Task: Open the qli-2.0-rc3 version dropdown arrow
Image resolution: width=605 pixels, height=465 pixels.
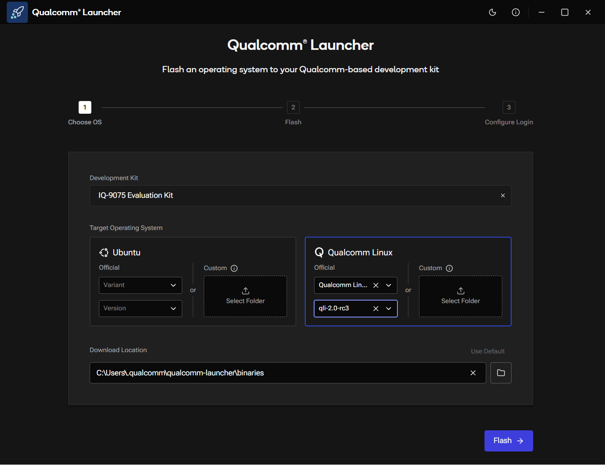Action: pyautogui.click(x=389, y=309)
